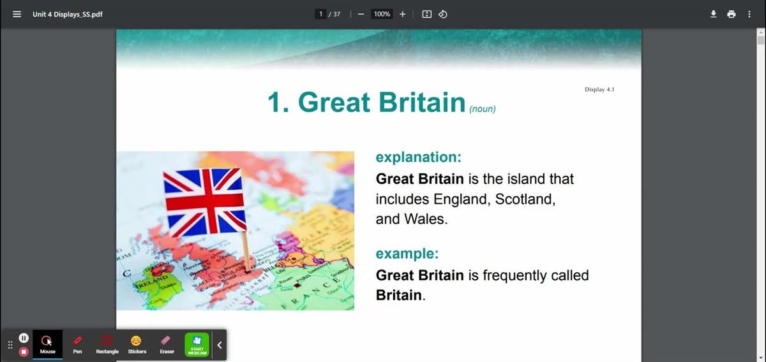Click the zoom in plus button
The width and height of the screenshot is (766, 362).
point(403,14)
